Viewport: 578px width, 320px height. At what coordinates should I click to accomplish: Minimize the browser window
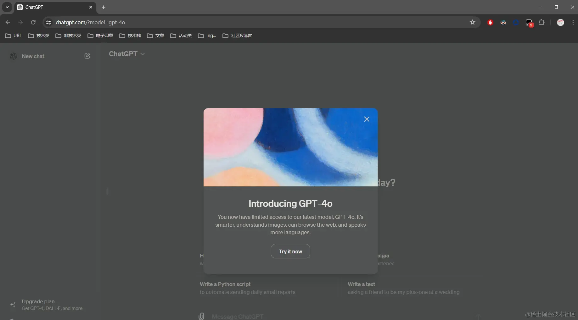pyautogui.click(x=540, y=7)
